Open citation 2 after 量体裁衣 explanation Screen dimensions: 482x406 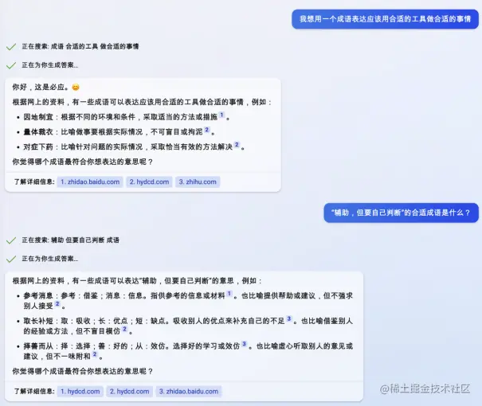pos(207,130)
